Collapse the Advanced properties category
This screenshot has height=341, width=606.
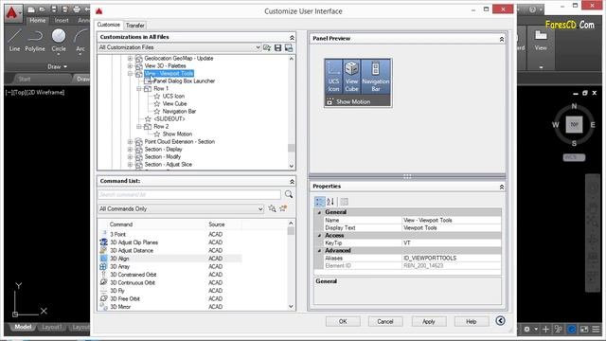click(x=319, y=250)
